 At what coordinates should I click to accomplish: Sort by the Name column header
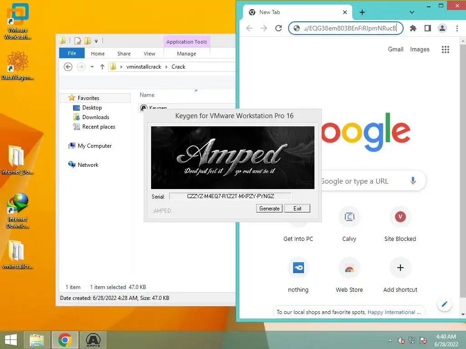147,95
